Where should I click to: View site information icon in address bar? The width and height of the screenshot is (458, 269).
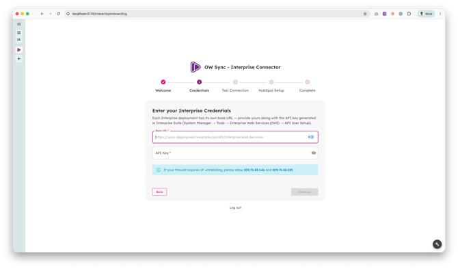tap(68, 14)
